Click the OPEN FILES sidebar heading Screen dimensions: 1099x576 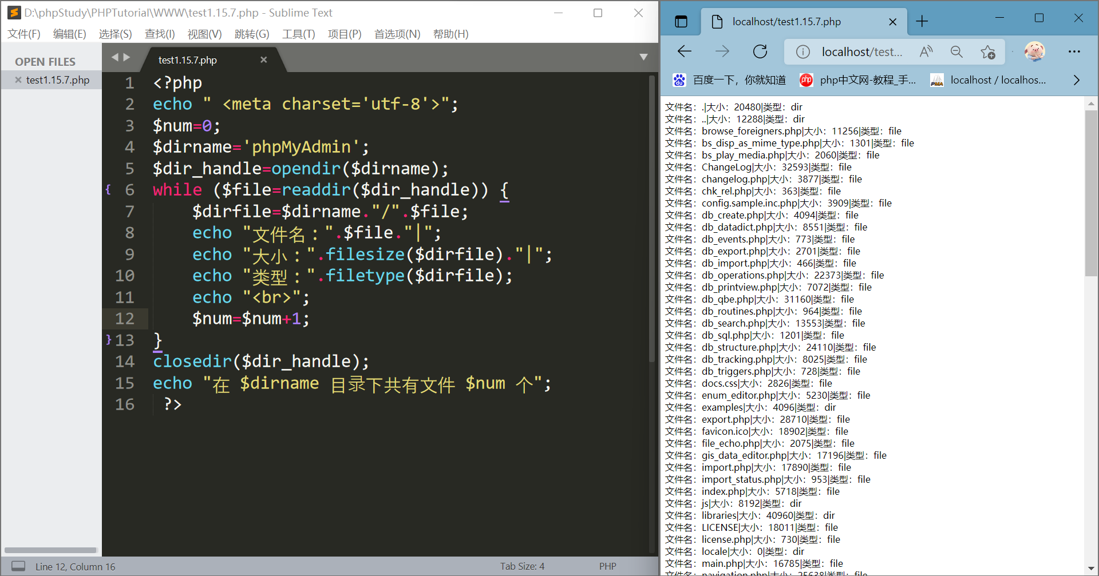click(45, 62)
